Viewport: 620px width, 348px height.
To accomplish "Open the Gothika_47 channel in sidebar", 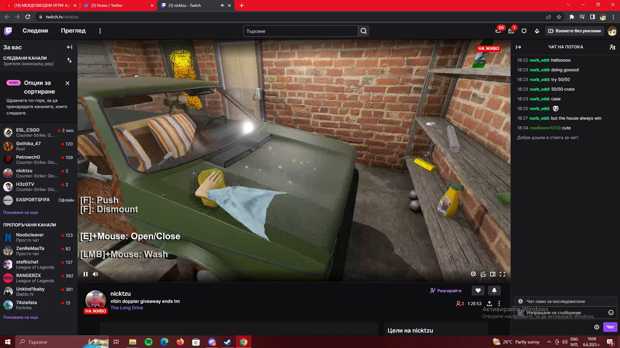I will [x=39, y=146].
